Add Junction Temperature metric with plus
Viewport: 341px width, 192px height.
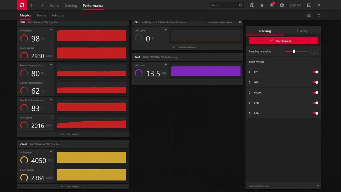[51, 100]
